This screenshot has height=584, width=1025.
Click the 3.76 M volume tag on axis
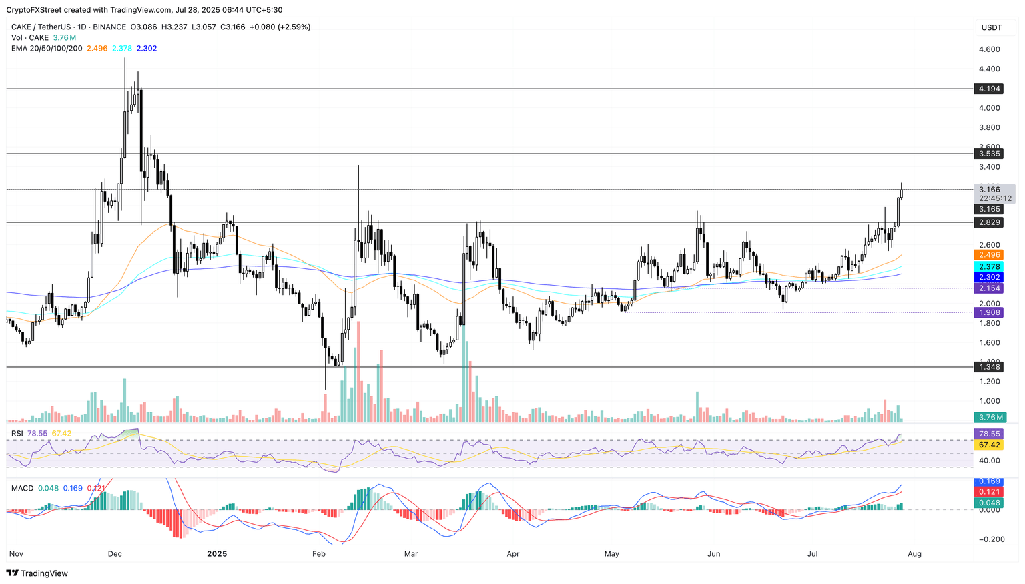990,418
